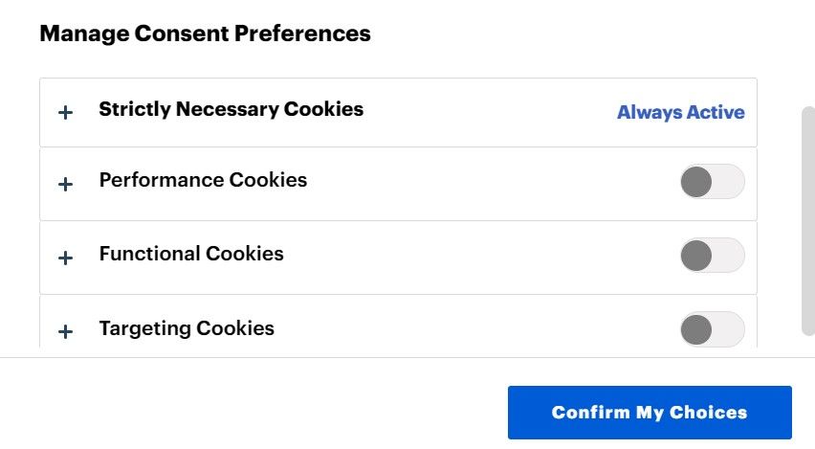Click the grey knob of Targeting toggle

point(696,328)
